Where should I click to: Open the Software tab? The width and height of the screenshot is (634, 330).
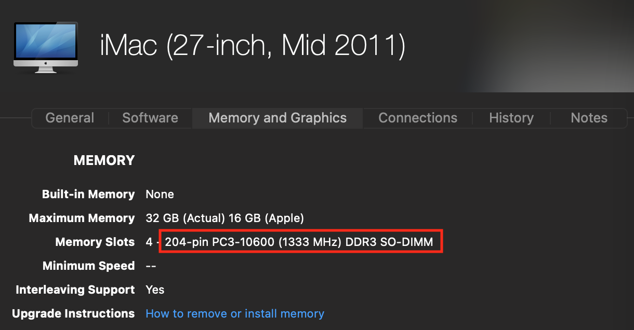[x=150, y=118]
